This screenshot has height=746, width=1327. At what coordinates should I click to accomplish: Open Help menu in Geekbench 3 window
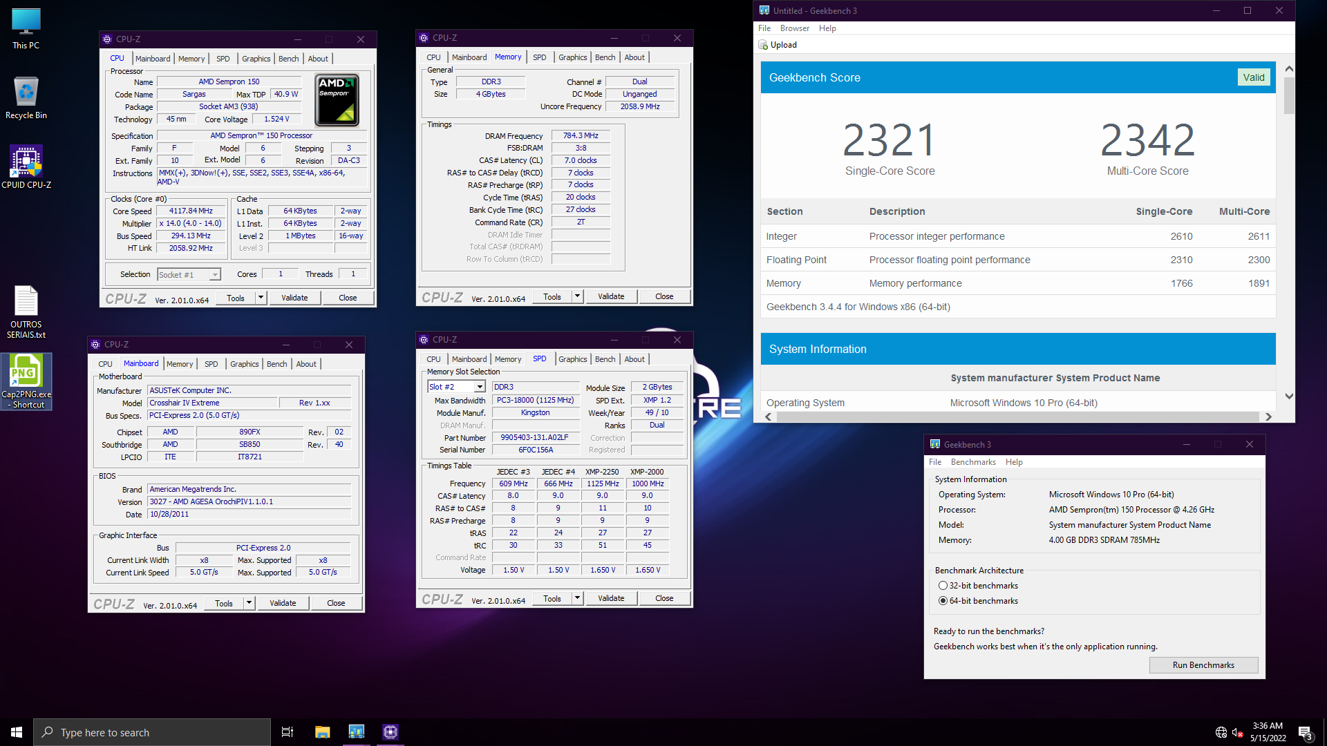(1014, 462)
